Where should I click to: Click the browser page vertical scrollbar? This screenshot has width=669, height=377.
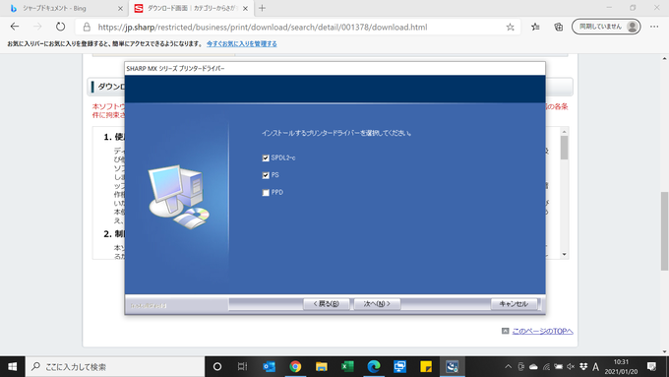[x=664, y=231]
